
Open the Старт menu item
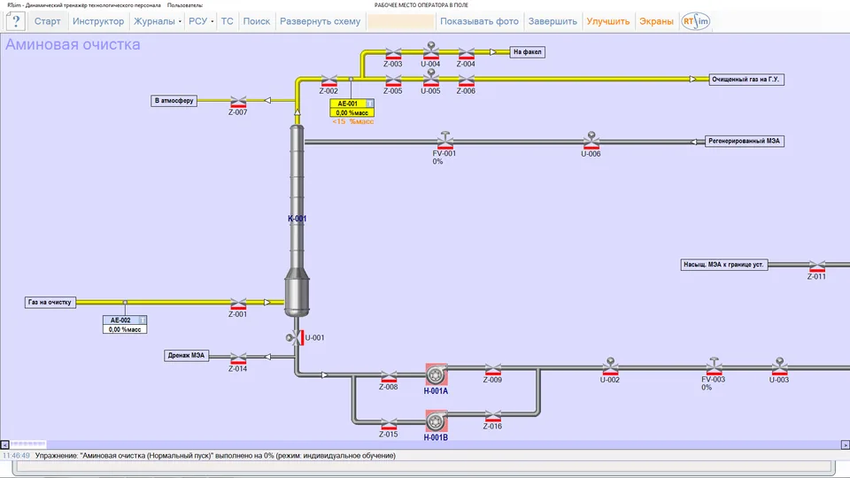(x=48, y=21)
